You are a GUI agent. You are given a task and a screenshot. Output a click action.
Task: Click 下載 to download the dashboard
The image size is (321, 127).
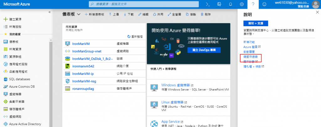(x=129, y=14)
